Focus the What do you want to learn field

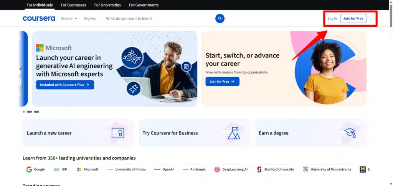tap(159, 18)
